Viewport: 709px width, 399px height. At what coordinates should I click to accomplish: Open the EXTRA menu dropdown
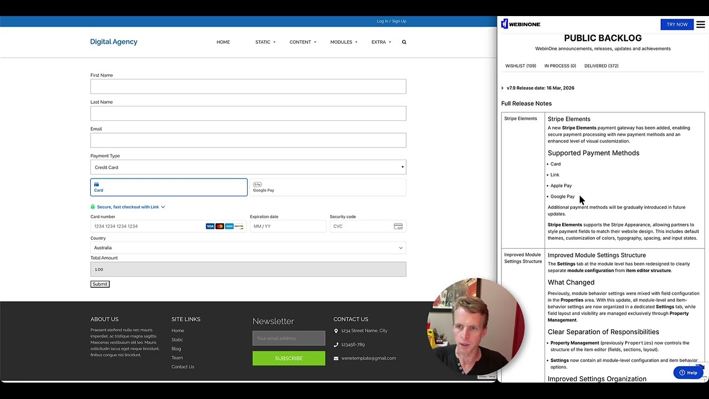(381, 42)
